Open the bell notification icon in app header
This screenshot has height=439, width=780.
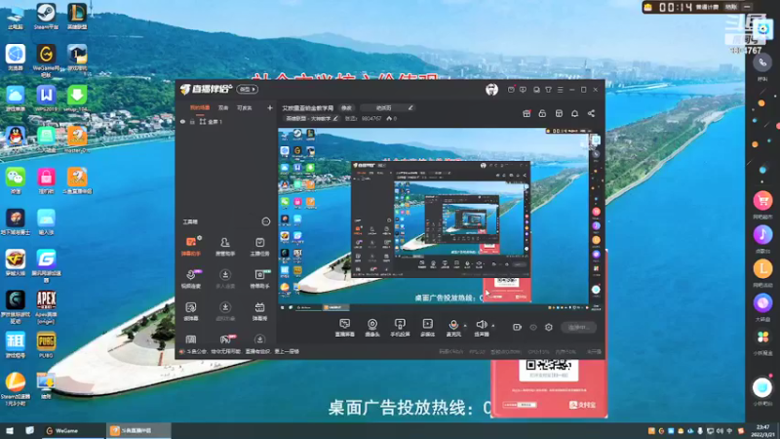[574, 113]
